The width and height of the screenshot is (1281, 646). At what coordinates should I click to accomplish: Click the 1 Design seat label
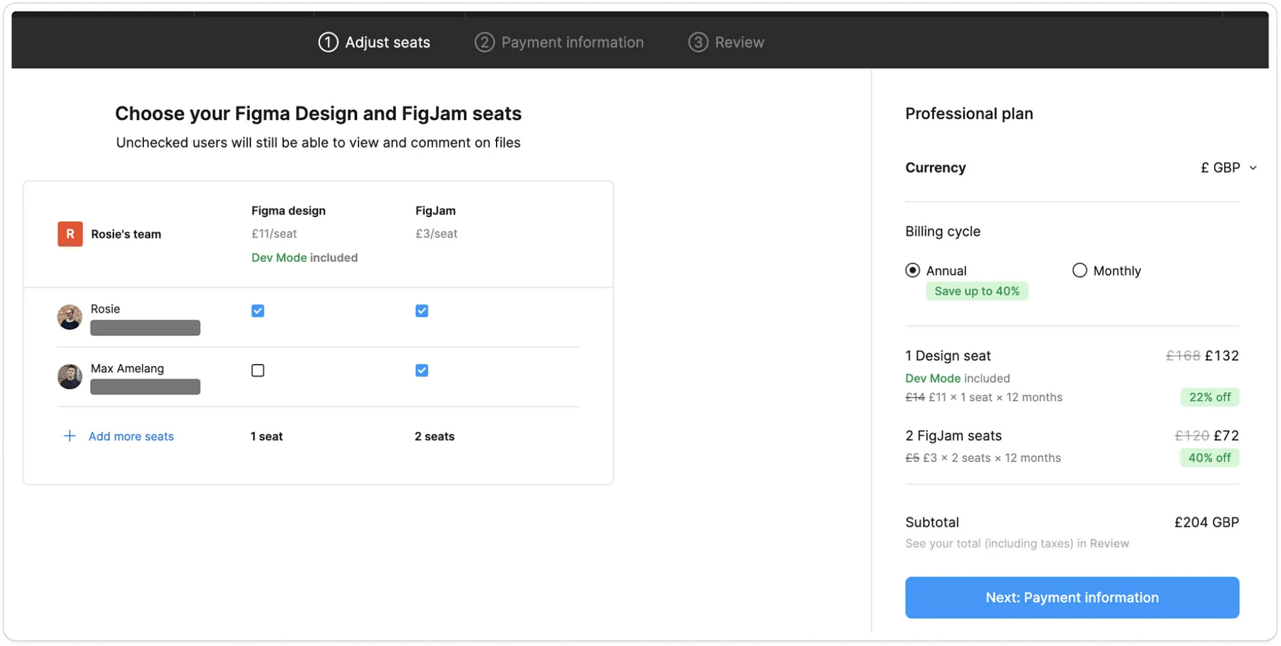[x=948, y=356]
